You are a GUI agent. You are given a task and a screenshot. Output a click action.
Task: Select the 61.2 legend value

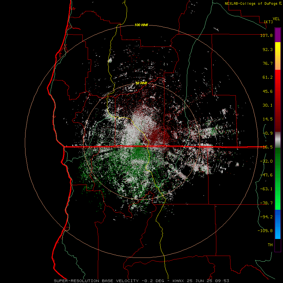pyautogui.click(x=268, y=77)
